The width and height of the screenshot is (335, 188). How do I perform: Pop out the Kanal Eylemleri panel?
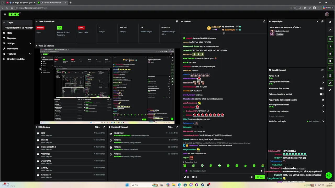(x=322, y=70)
